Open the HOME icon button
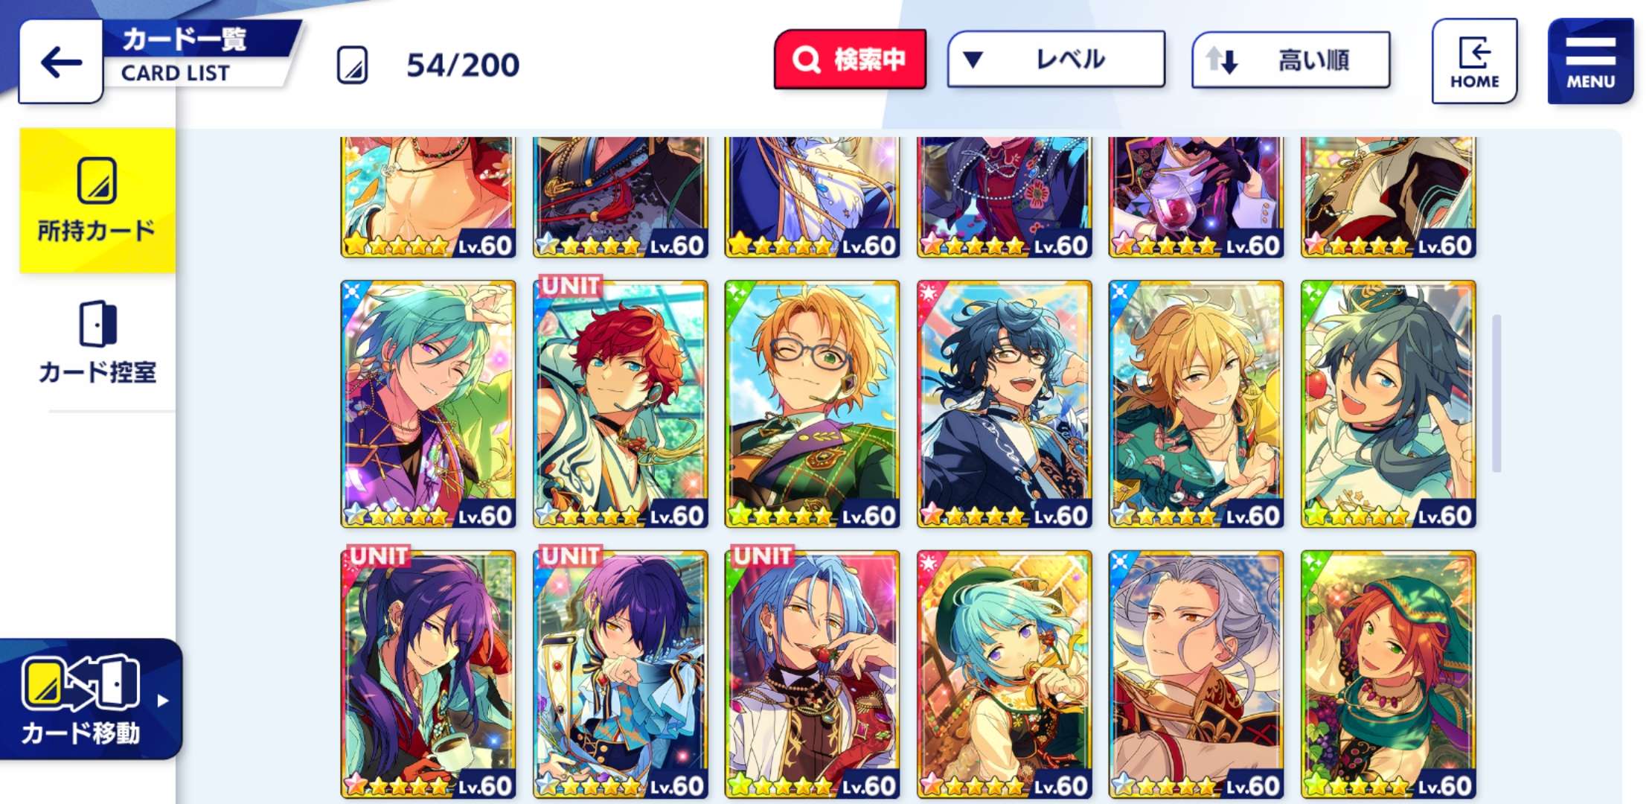 pyautogui.click(x=1474, y=61)
